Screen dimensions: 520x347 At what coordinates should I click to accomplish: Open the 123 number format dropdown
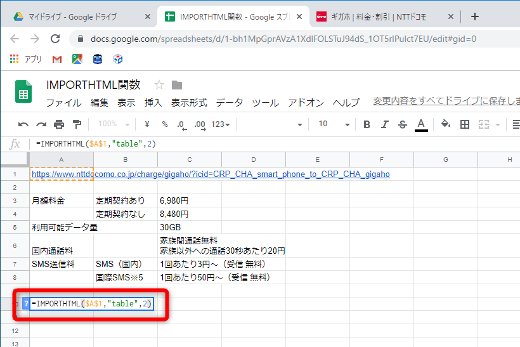(x=221, y=124)
